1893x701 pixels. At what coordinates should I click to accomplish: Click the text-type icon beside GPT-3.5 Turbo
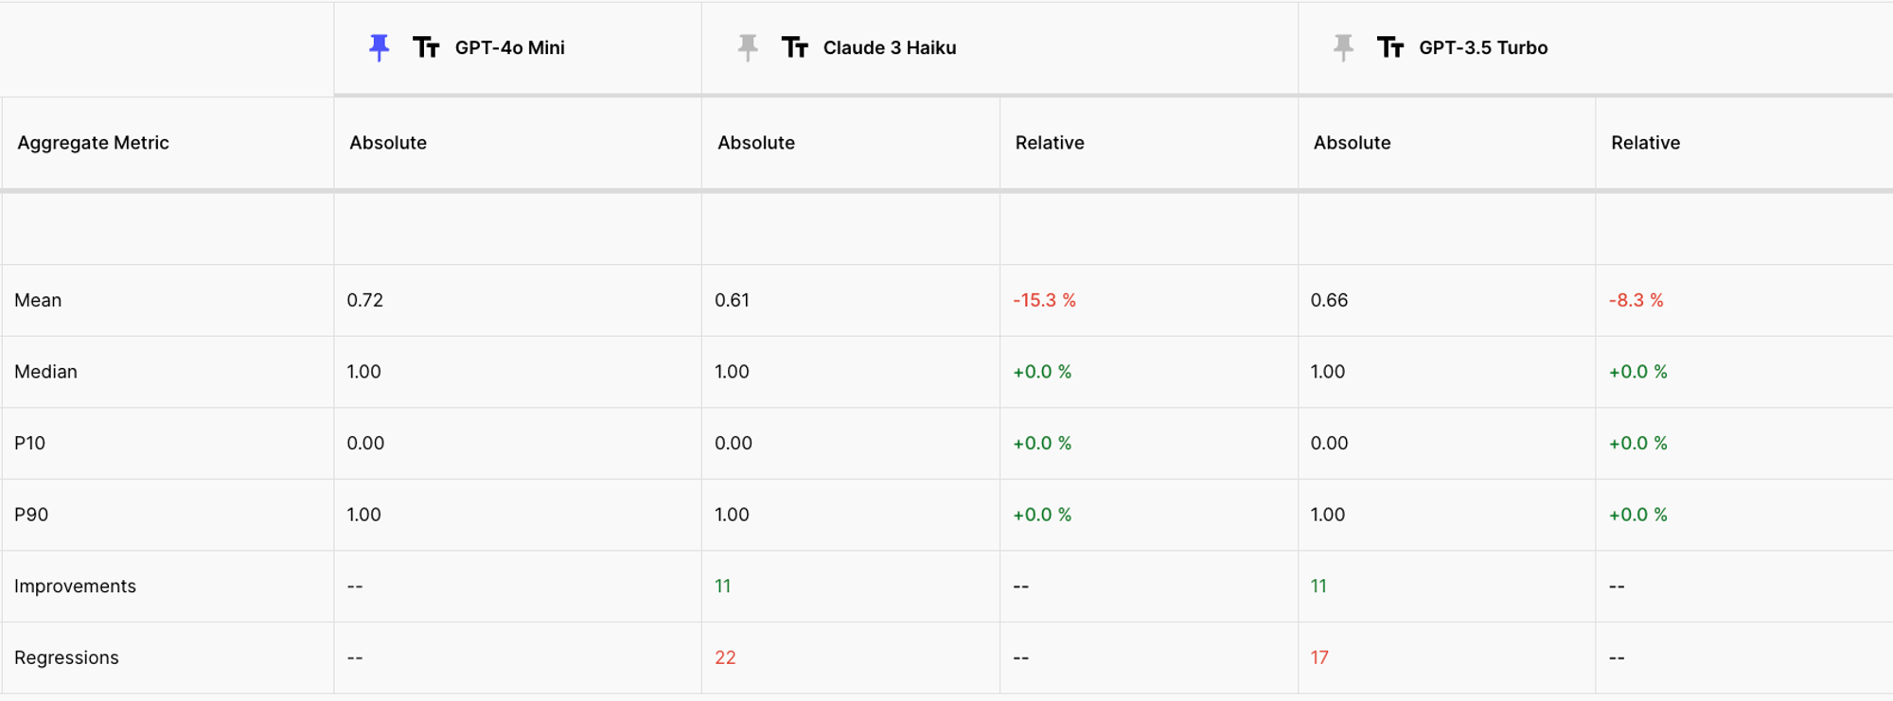point(1389,47)
